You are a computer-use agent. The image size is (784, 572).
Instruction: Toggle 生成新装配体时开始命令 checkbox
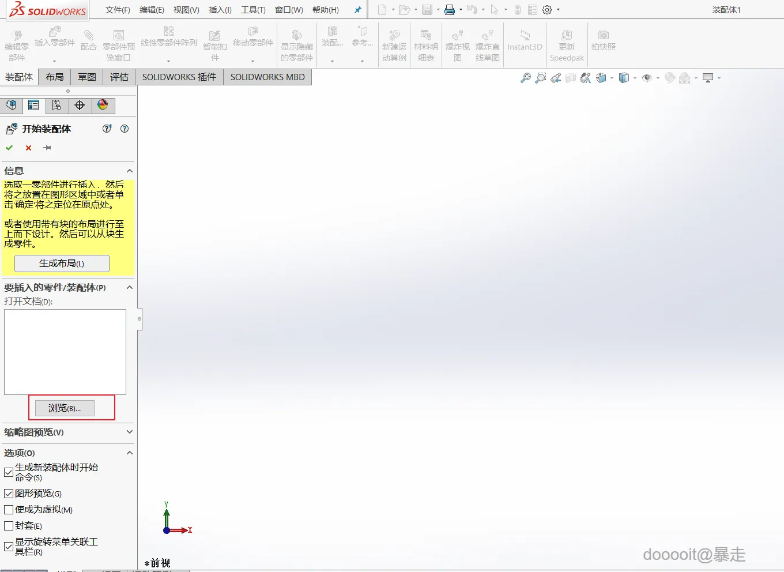[x=9, y=472]
